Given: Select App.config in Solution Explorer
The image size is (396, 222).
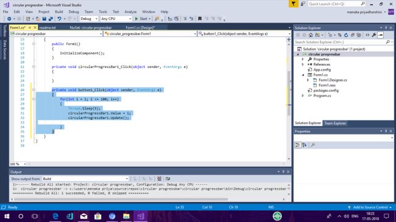Looking at the screenshot, I should (322, 69).
